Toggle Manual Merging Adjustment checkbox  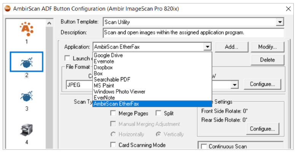113,124
